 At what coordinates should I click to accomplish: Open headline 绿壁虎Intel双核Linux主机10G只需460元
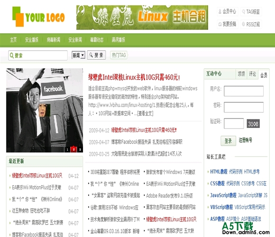(x=134, y=77)
